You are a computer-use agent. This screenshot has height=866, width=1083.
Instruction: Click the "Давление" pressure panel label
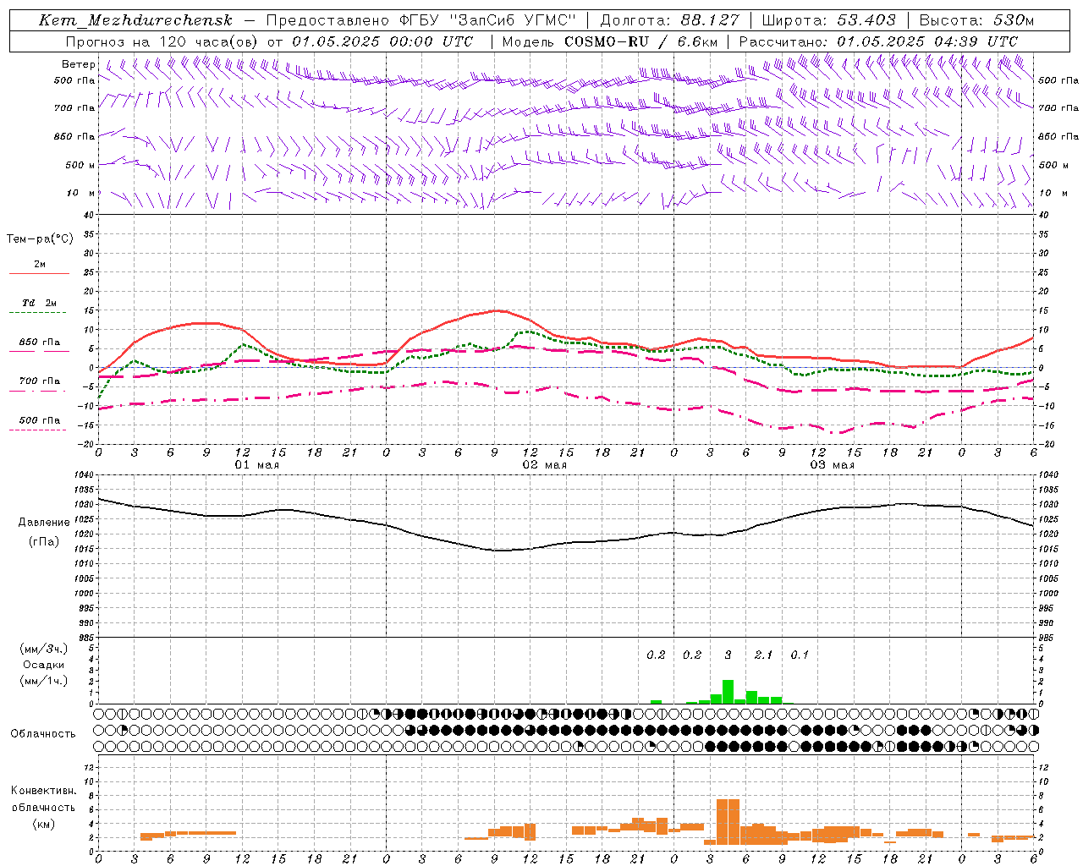[43, 523]
